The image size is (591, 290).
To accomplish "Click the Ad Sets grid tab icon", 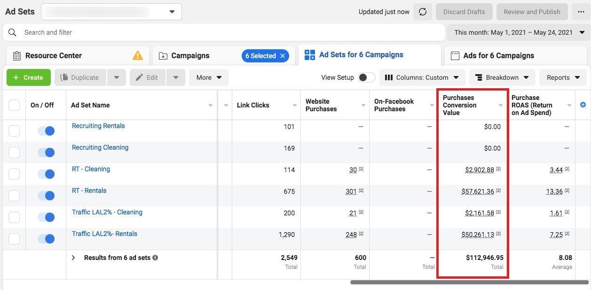I will (310, 55).
